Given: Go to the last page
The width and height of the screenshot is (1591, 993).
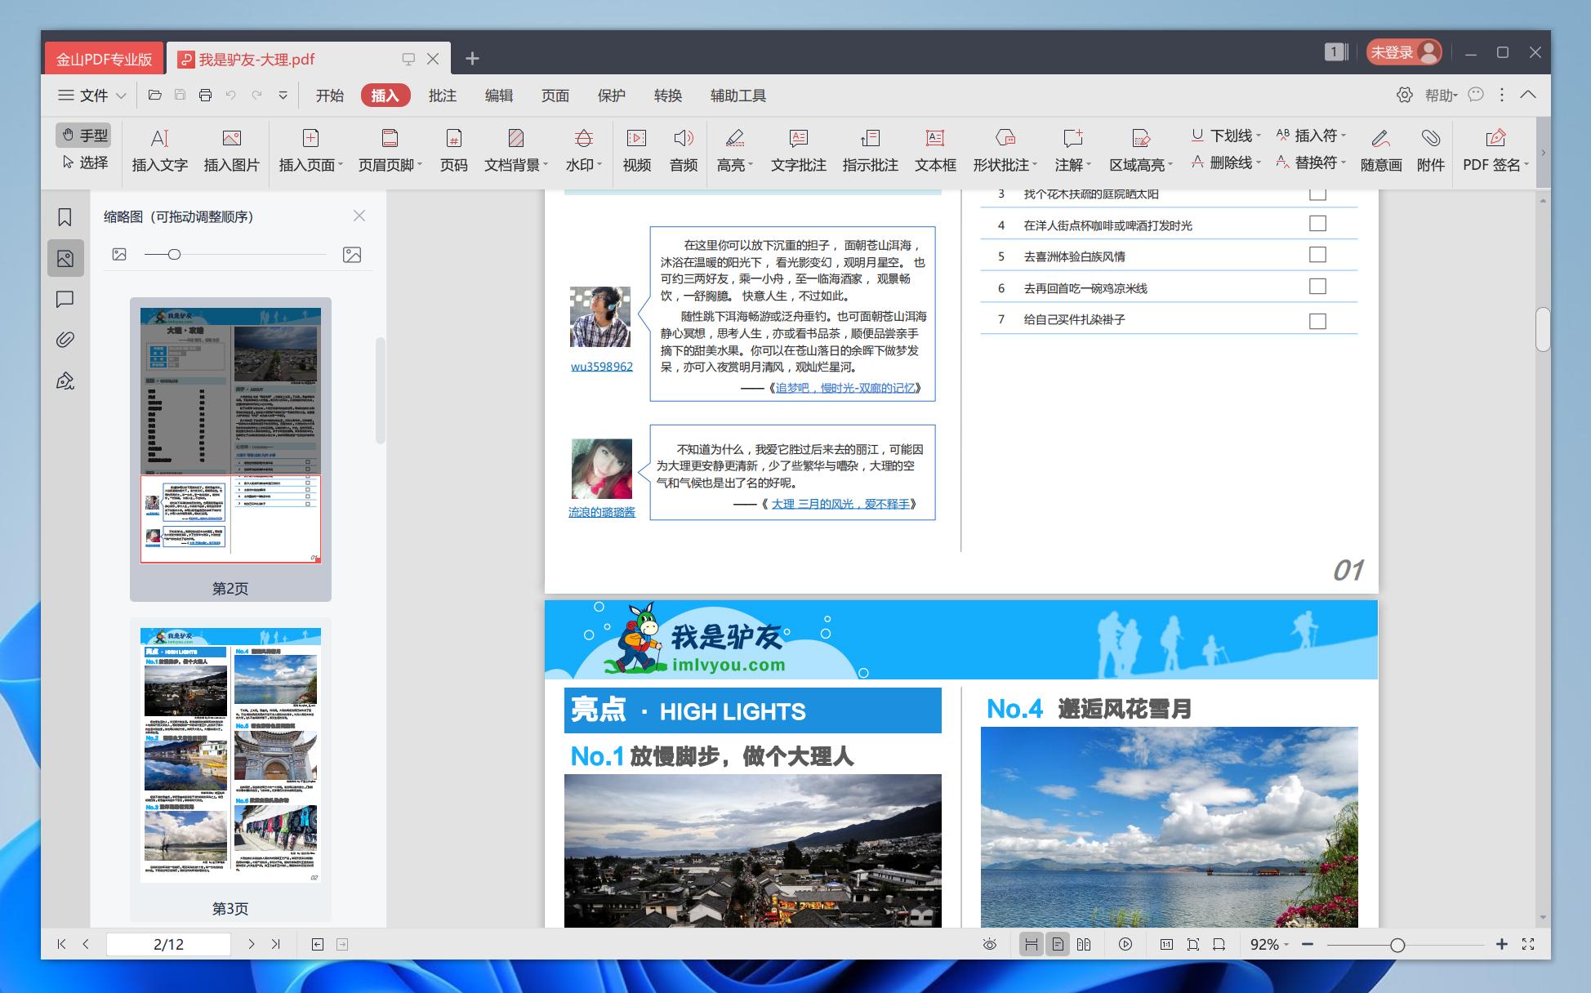Looking at the screenshot, I should (276, 944).
